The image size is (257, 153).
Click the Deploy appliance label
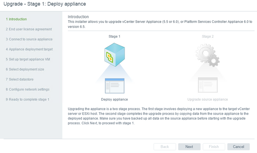coord(114,99)
